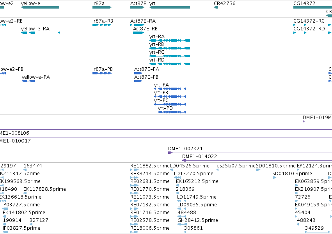Select the DME1-014O22 clone label

(199, 157)
